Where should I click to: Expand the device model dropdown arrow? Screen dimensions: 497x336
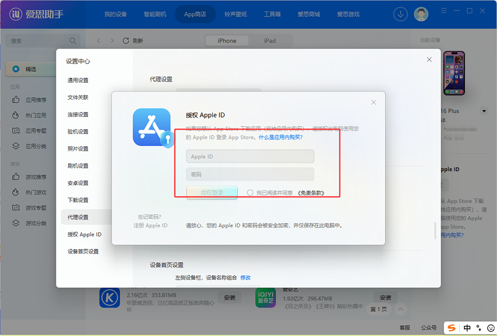click(x=484, y=111)
